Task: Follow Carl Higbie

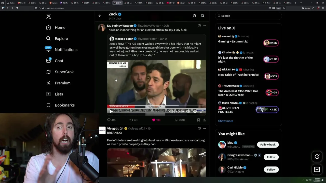Action: pyautogui.click(x=271, y=170)
